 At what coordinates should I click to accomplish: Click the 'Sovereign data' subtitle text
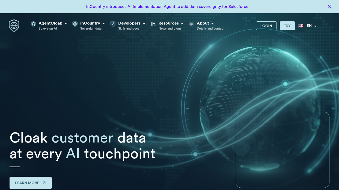point(91,28)
